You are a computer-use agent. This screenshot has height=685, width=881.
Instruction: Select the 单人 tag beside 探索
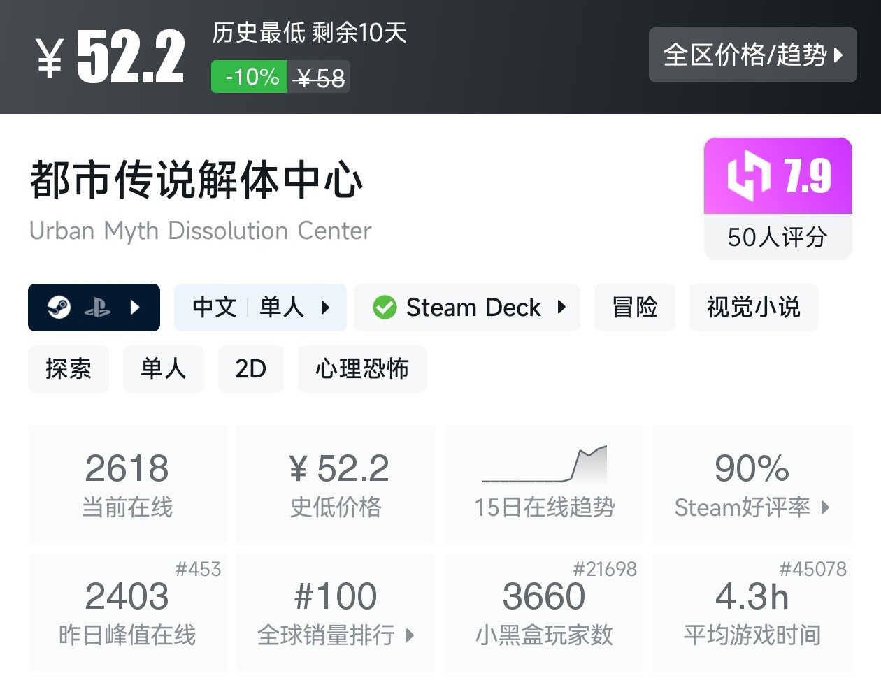164,368
